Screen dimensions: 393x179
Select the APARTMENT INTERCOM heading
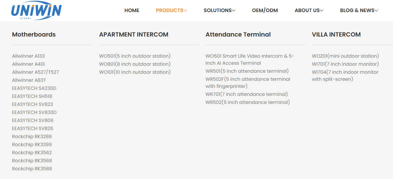pyautogui.click(x=134, y=35)
